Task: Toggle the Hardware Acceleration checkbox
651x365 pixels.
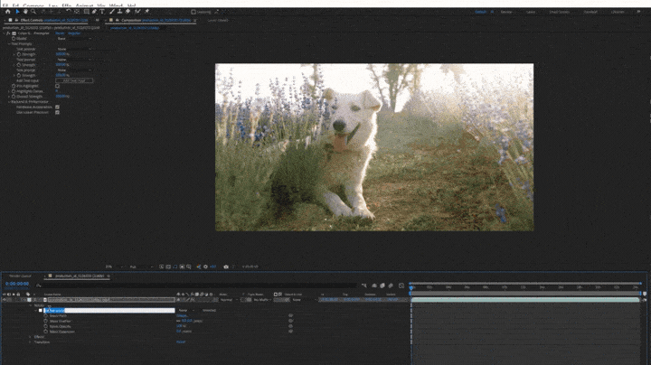Action: click(x=57, y=107)
